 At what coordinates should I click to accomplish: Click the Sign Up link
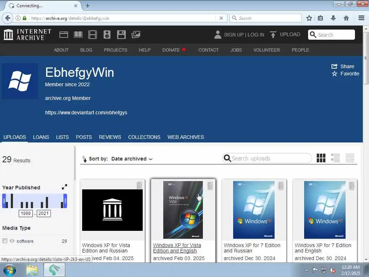(x=234, y=35)
